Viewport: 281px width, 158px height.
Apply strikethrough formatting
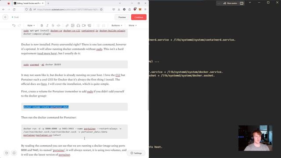(x=53, y=25)
